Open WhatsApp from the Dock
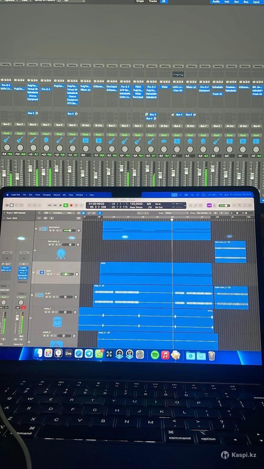 tap(99, 354)
